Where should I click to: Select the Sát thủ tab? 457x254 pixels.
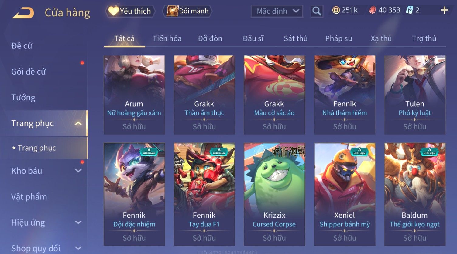click(x=295, y=38)
